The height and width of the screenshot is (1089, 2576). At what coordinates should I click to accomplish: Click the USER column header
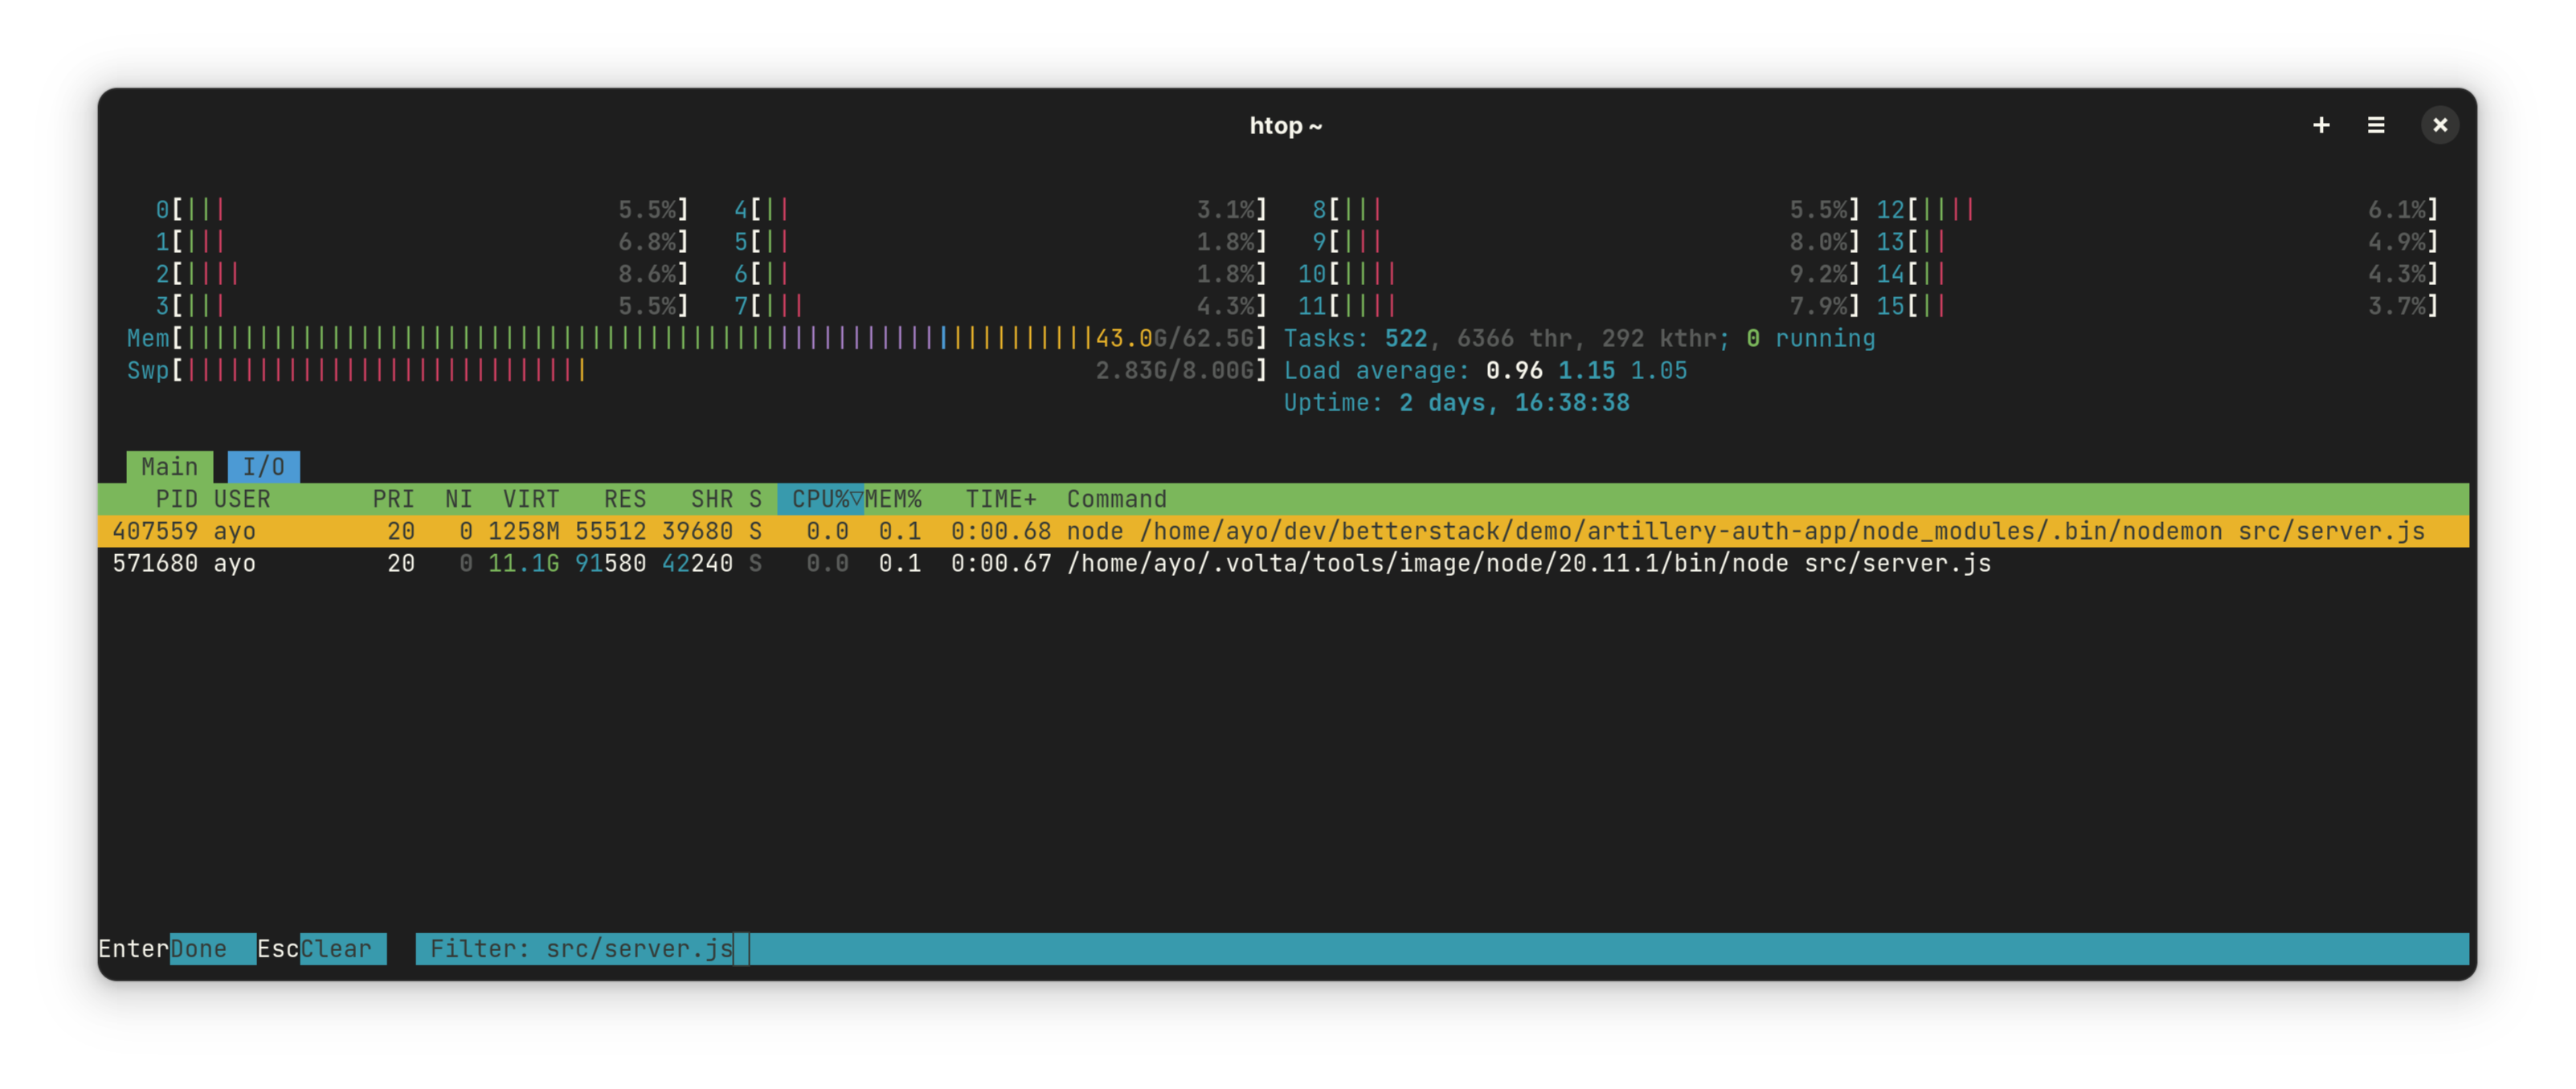pyautogui.click(x=241, y=499)
